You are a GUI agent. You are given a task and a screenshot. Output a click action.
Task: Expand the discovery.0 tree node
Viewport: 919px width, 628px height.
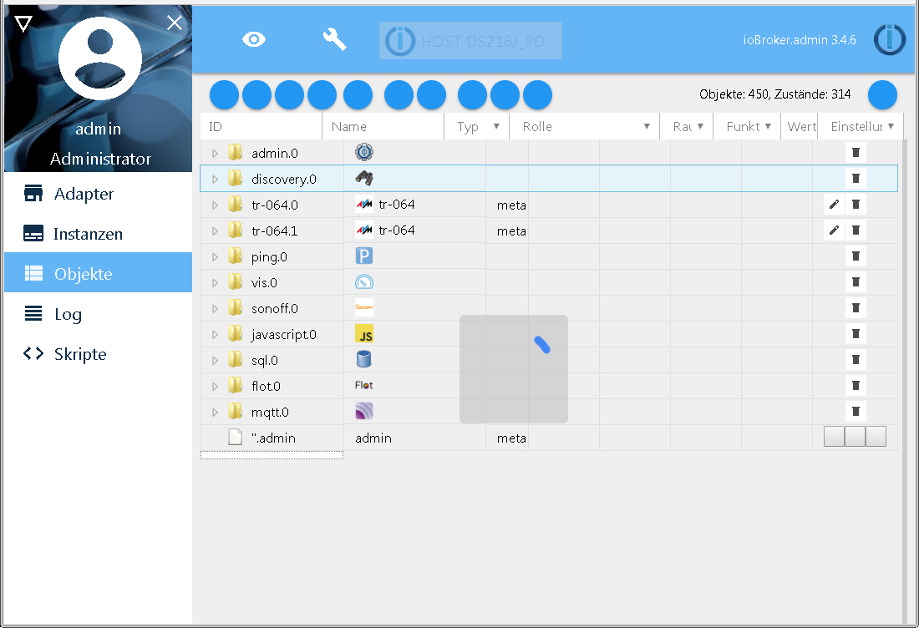click(x=215, y=180)
